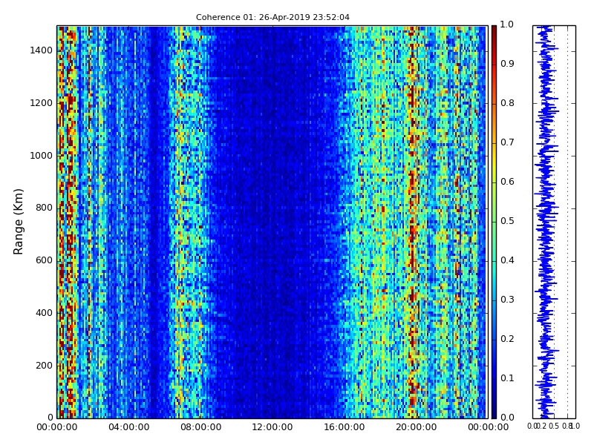
Task: Click the colorbar 0.4 value label
Action: (507, 260)
